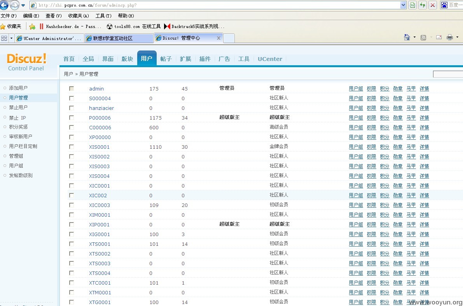Click the read mail icon
The height and width of the screenshot is (306, 463).
[x=439, y=37]
